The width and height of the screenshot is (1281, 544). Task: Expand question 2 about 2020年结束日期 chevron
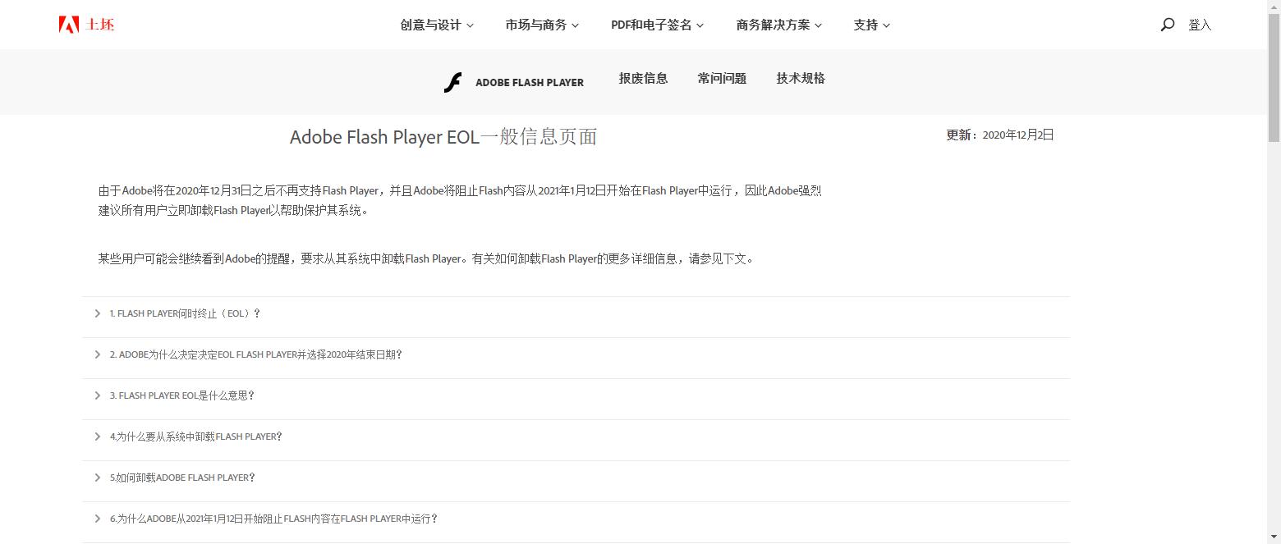pos(98,354)
